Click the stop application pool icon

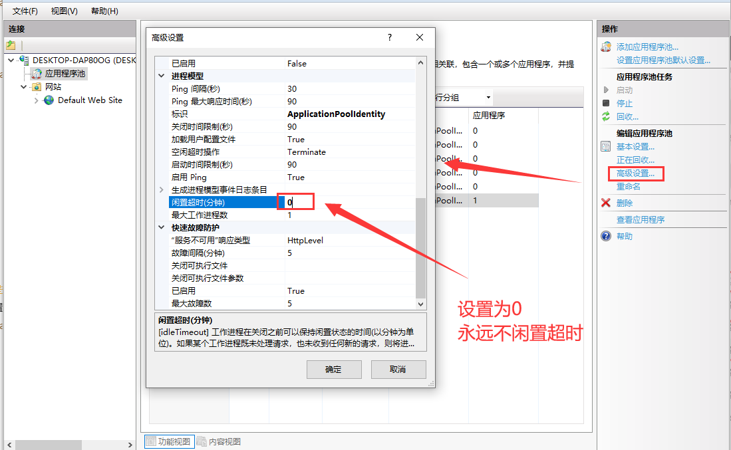[x=606, y=103]
